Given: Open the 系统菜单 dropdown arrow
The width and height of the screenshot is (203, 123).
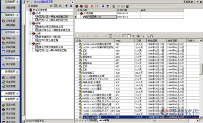Looking at the screenshot, I should click(x=198, y=2).
